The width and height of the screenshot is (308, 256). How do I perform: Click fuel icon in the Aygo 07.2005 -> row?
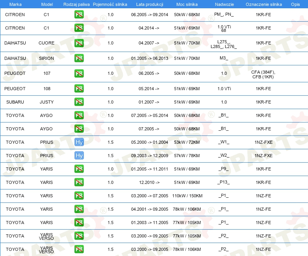[x=79, y=129]
